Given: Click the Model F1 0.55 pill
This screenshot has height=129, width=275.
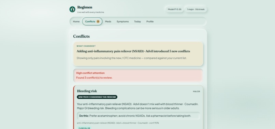Looking at the screenshot, I should pos(174,9).
